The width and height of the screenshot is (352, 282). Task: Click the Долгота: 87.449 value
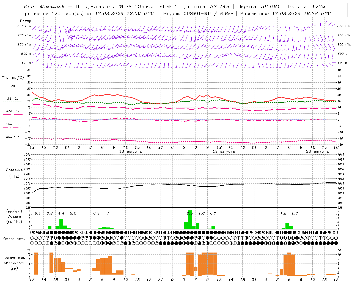[x=207, y=7]
